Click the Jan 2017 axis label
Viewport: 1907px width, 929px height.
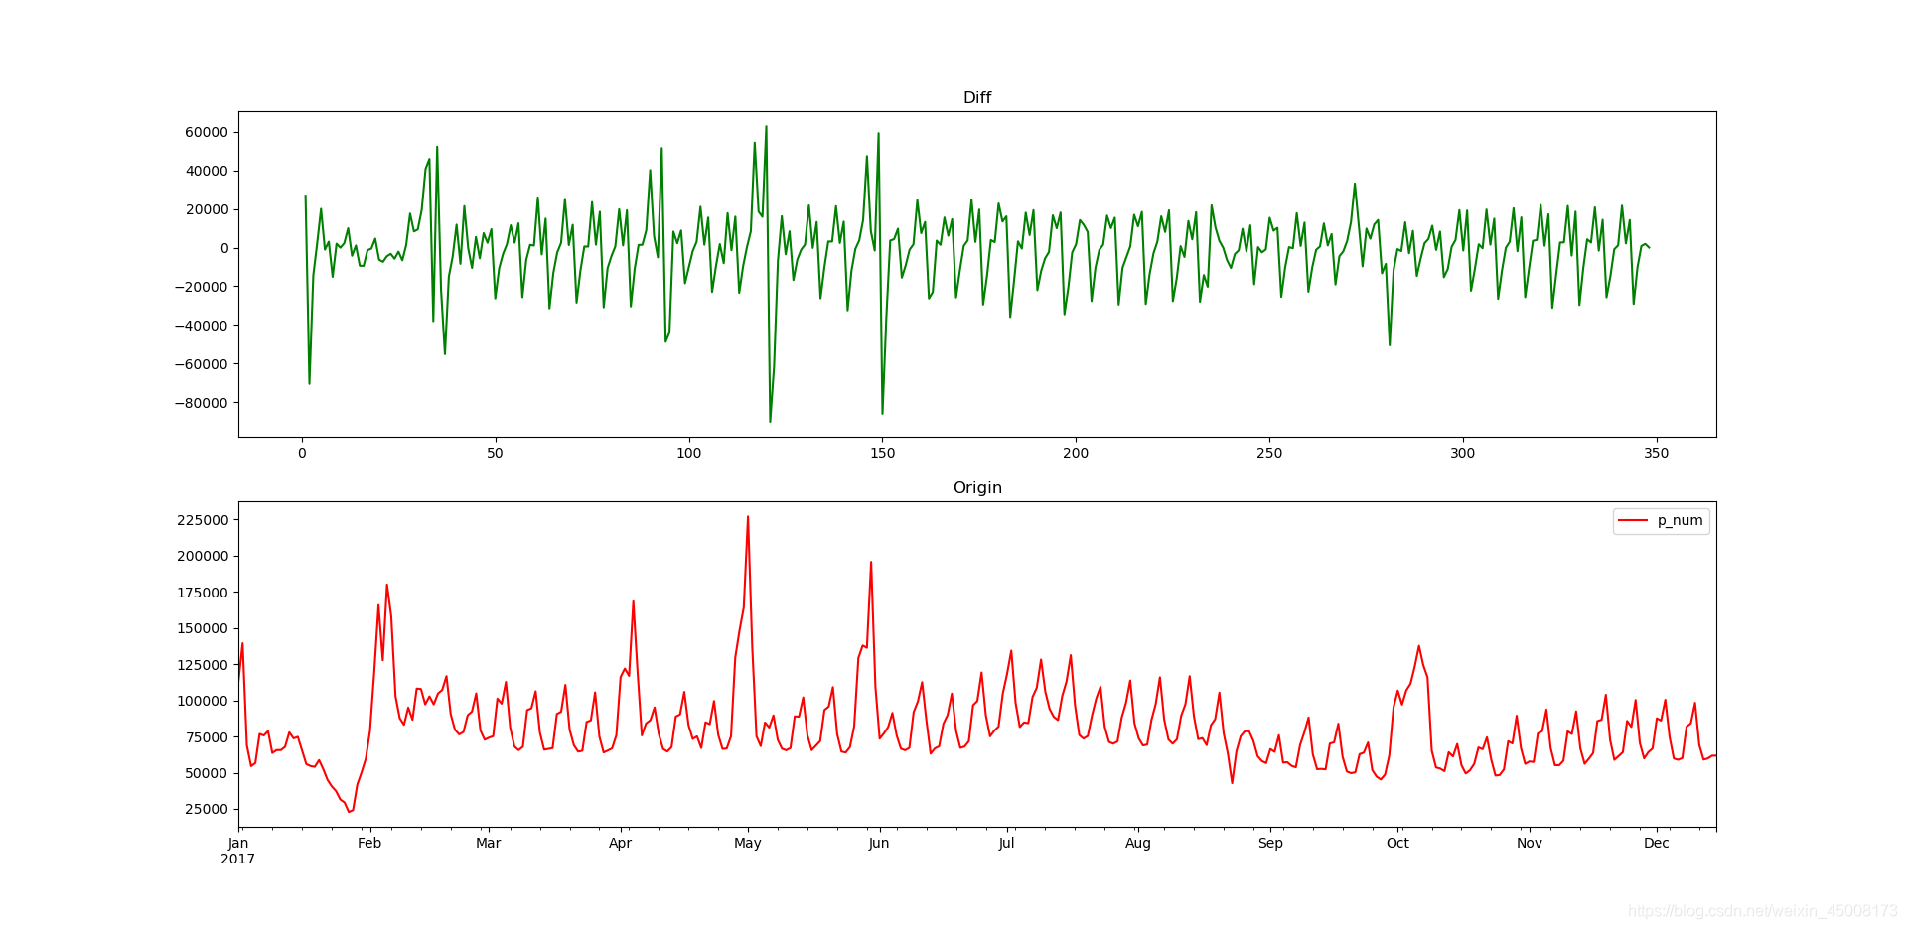click(238, 851)
